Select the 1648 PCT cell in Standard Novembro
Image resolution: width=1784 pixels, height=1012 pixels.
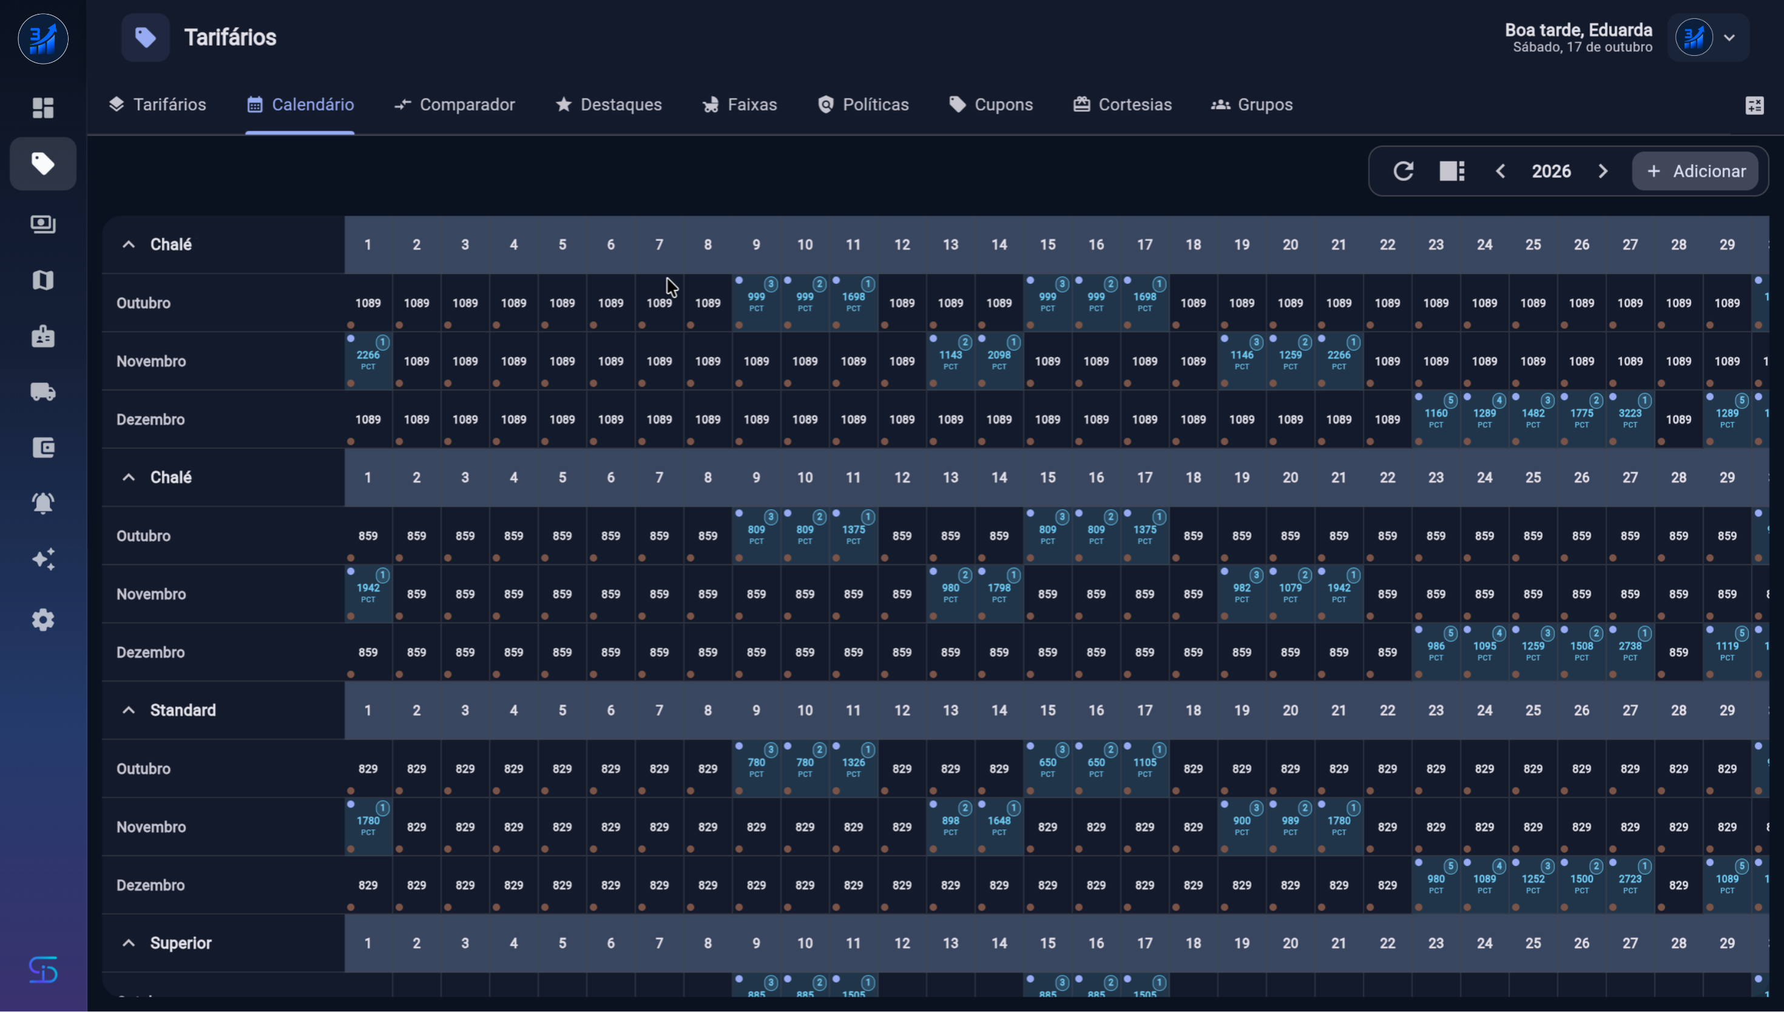coord(999,826)
